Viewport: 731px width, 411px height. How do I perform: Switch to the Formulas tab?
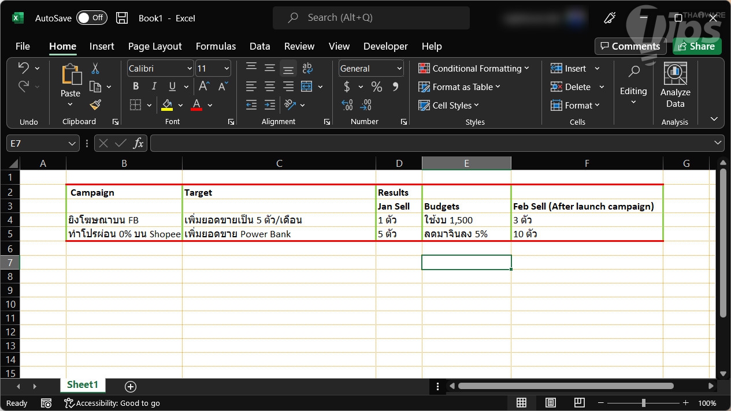(216, 46)
